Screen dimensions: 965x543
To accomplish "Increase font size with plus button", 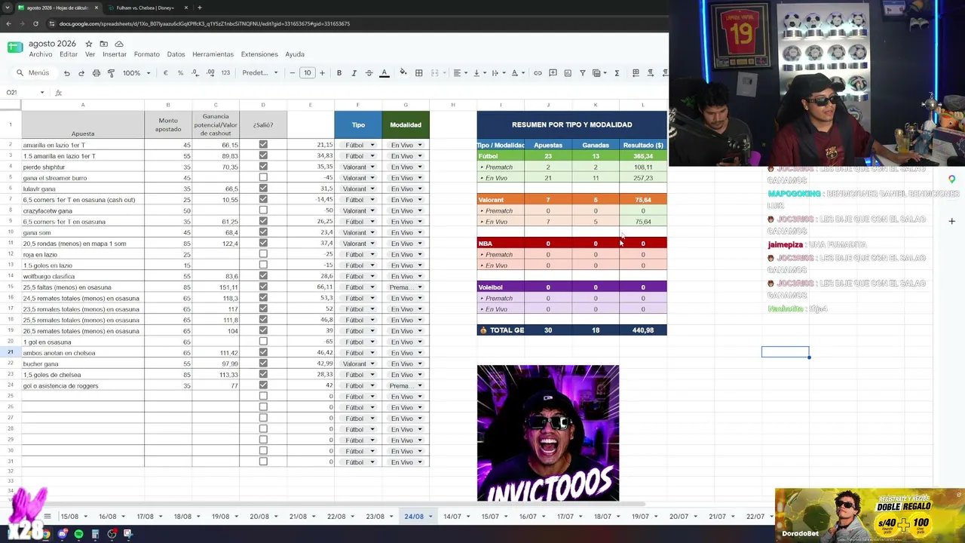I will pos(322,73).
